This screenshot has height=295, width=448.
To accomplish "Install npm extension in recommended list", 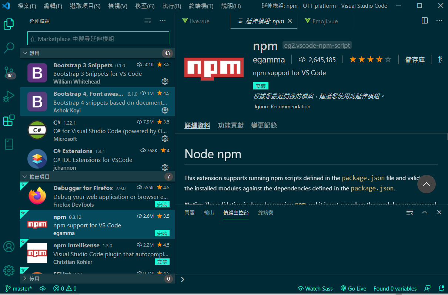I will 162,233.
